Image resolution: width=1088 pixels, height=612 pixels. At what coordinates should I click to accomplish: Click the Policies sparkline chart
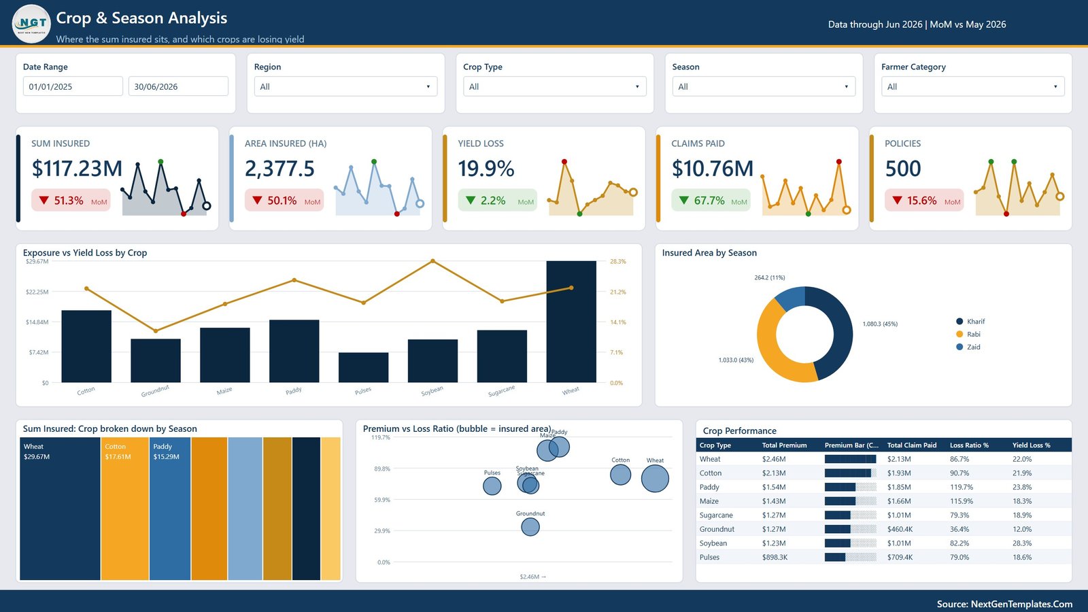point(1018,188)
